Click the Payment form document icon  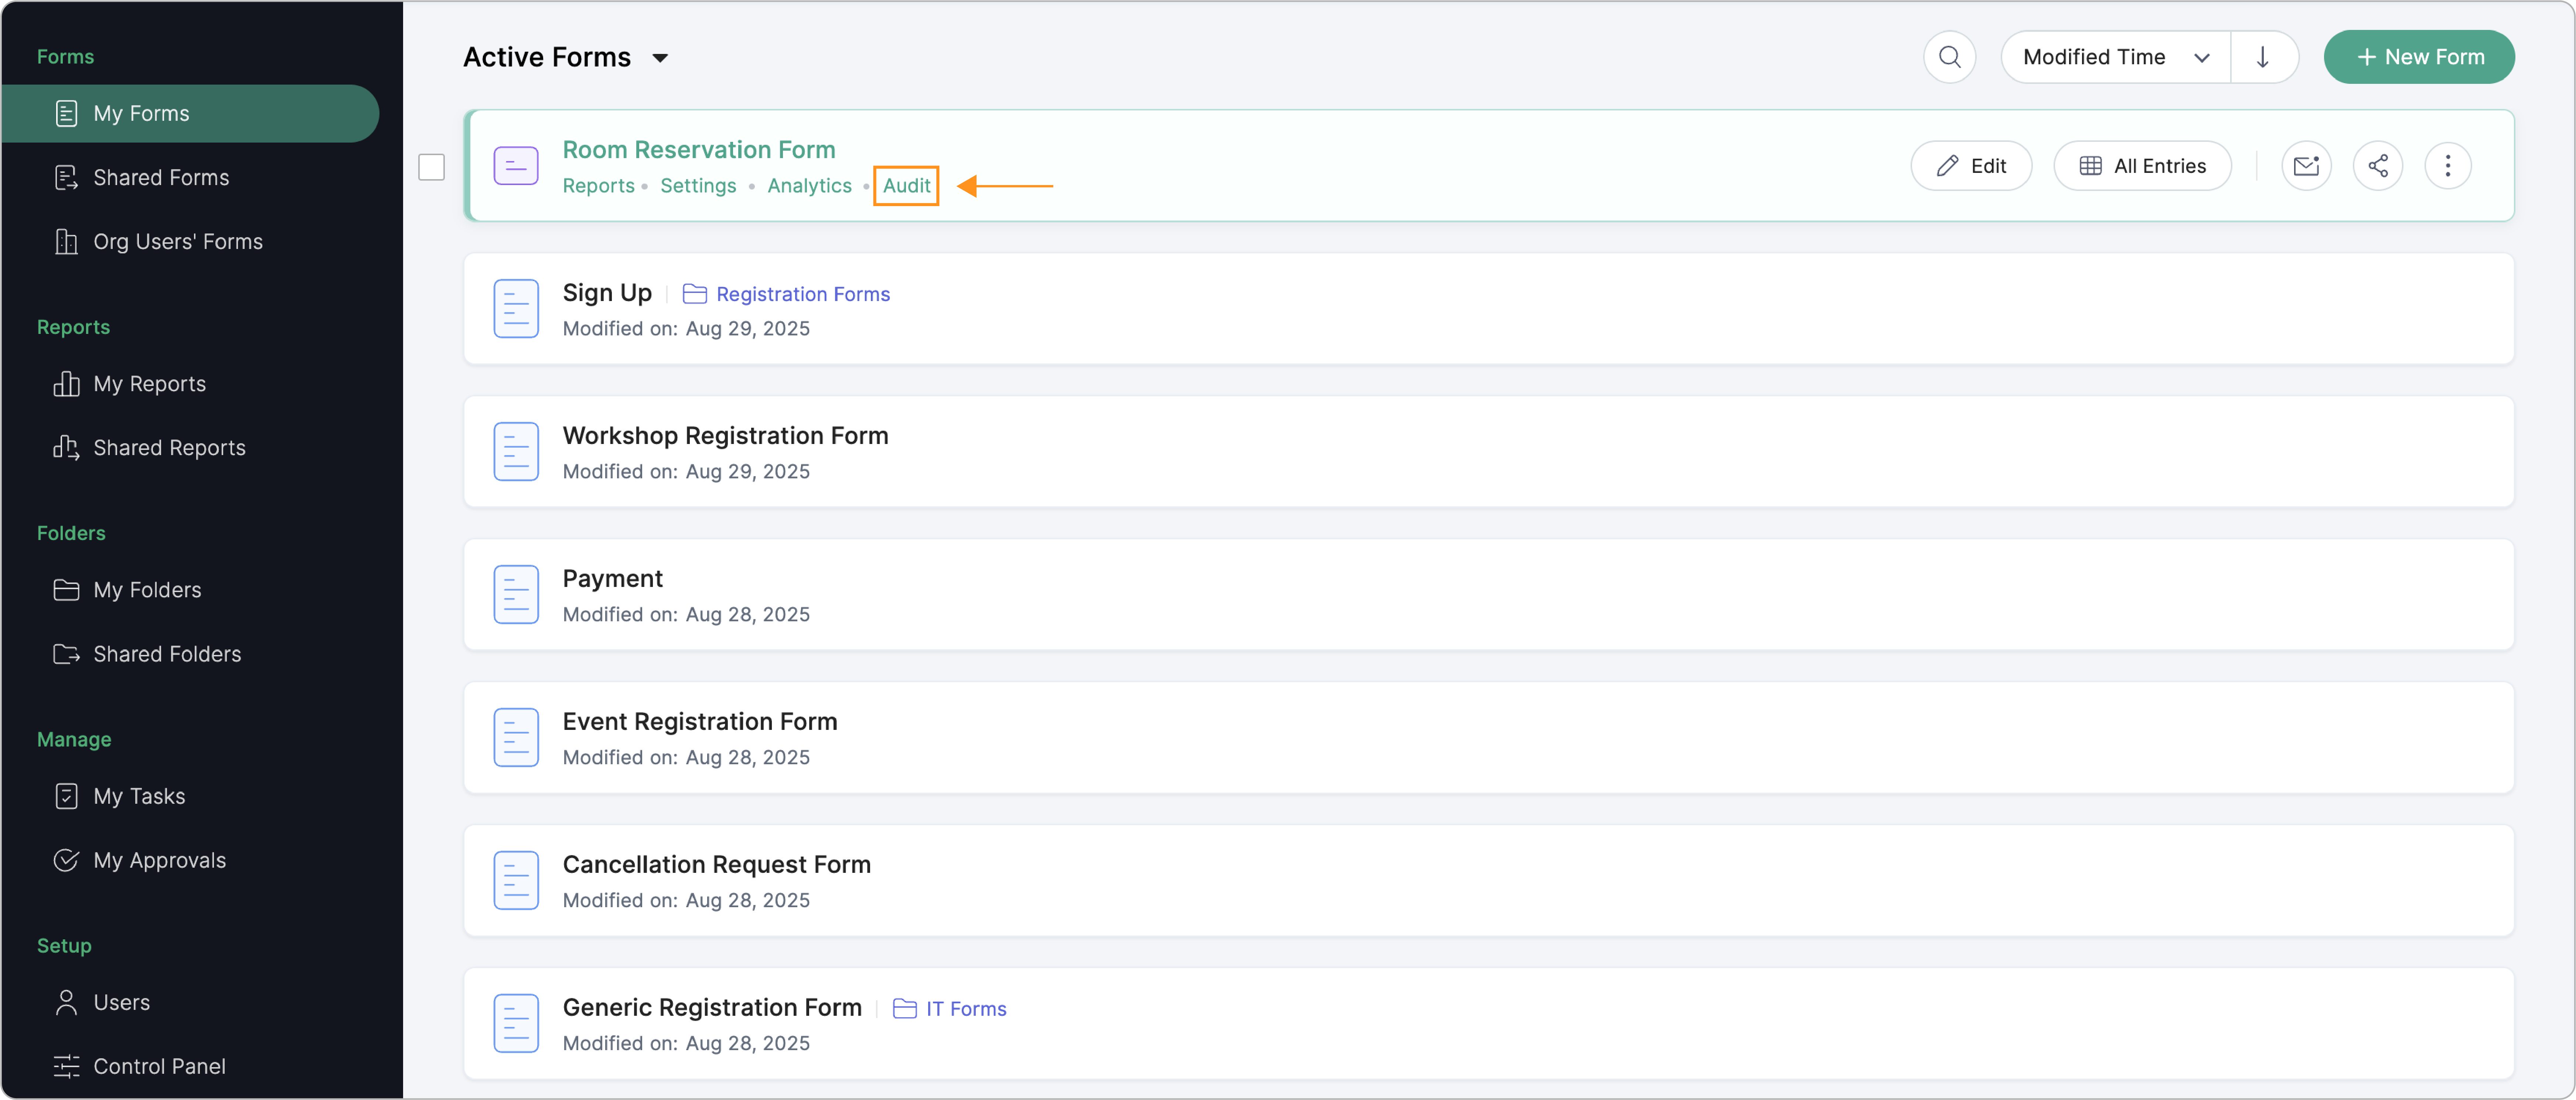[x=516, y=595]
